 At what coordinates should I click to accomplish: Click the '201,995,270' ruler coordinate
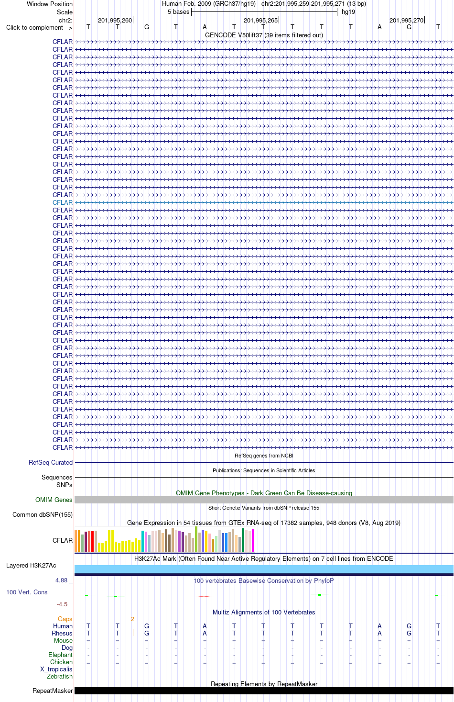click(406, 20)
